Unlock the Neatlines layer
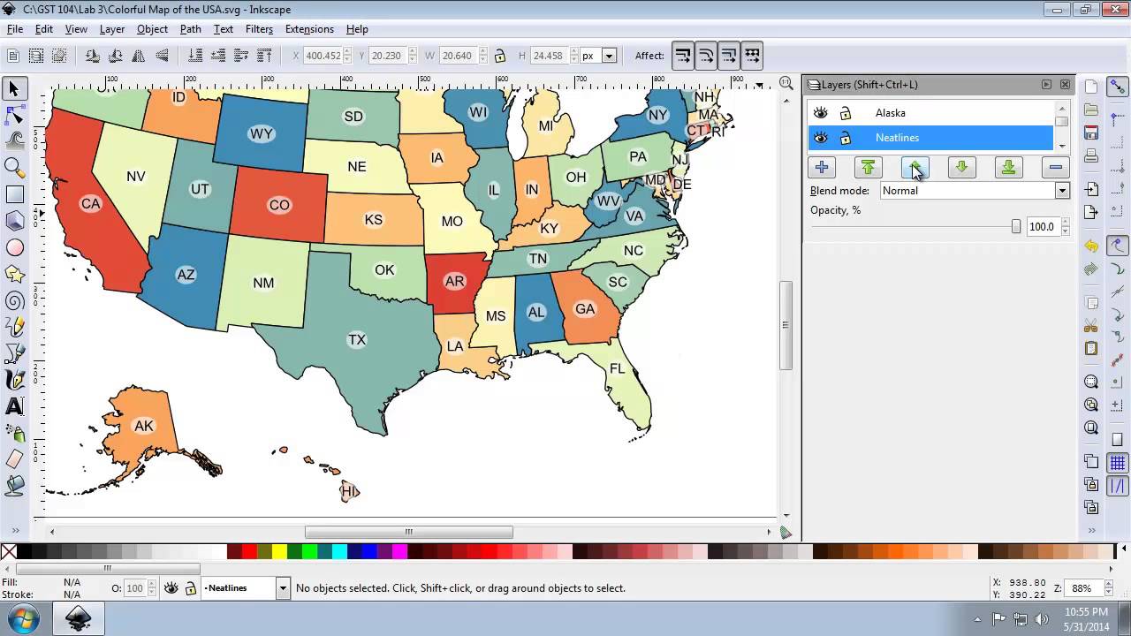This screenshot has height=636, width=1131. coord(846,138)
